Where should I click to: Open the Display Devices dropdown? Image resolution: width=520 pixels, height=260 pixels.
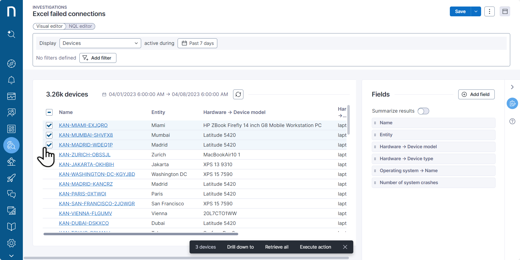[x=100, y=43]
